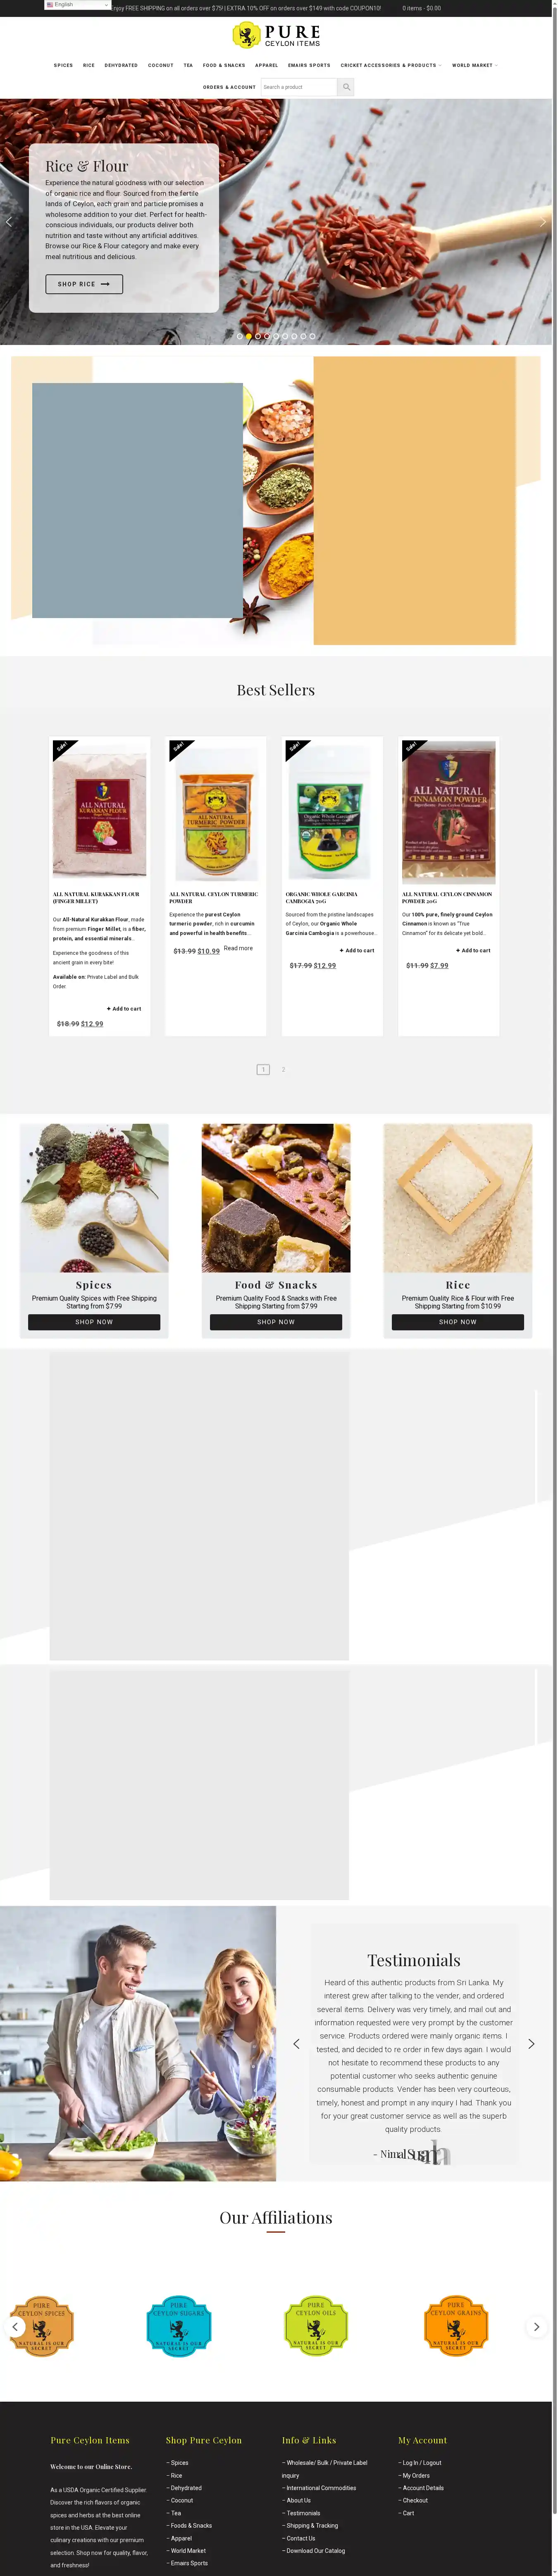Go to previous hero slide arrow
Viewport: 558px width, 2576px height.
click(x=9, y=222)
